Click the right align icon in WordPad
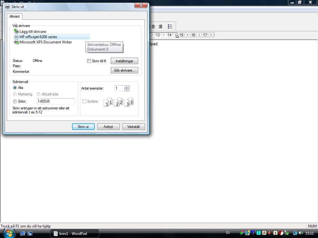The image size is (318, 238). tap(161, 27)
